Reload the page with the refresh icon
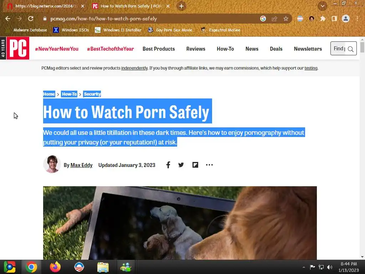 click(31, 19)
